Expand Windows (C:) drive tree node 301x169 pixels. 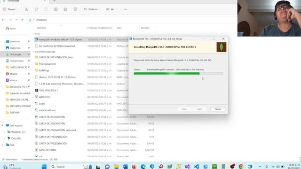4,132
